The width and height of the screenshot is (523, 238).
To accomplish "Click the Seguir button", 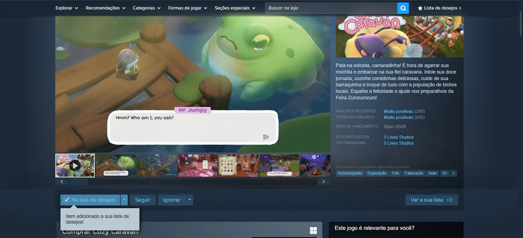I will [x=142, y=200].
